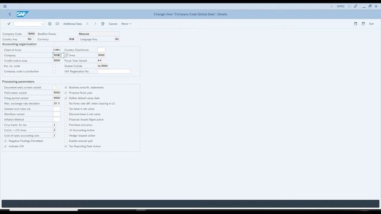Viewport: 381px width, 214px height.
Task: Click the command input field
Action: (x=29, y=24)
